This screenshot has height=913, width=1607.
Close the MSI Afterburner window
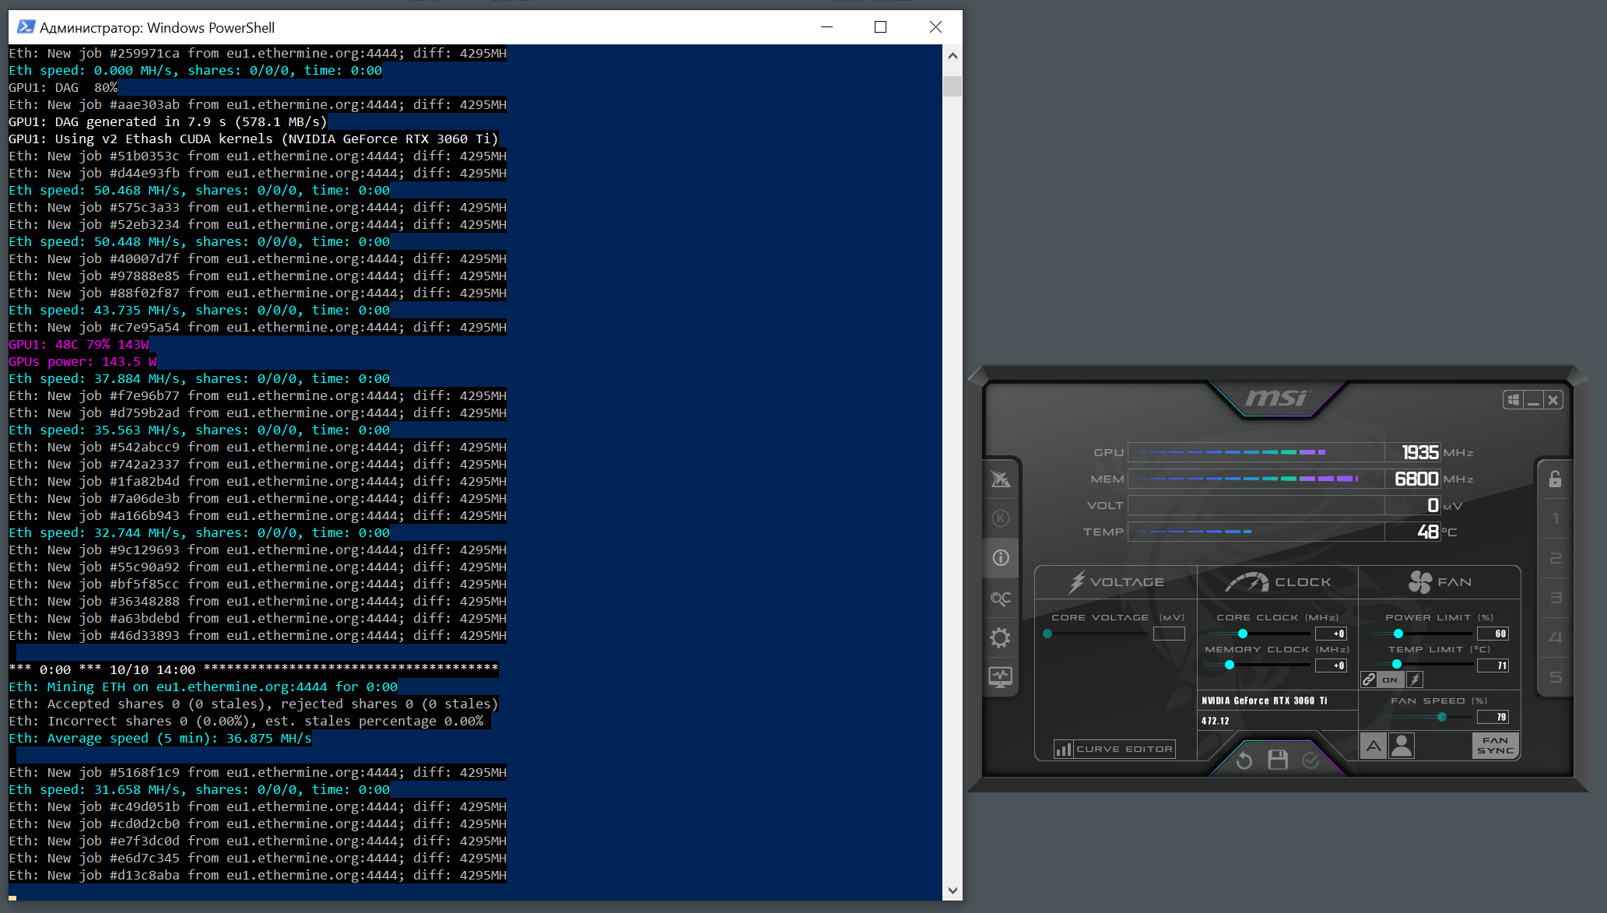(1553, 400)
